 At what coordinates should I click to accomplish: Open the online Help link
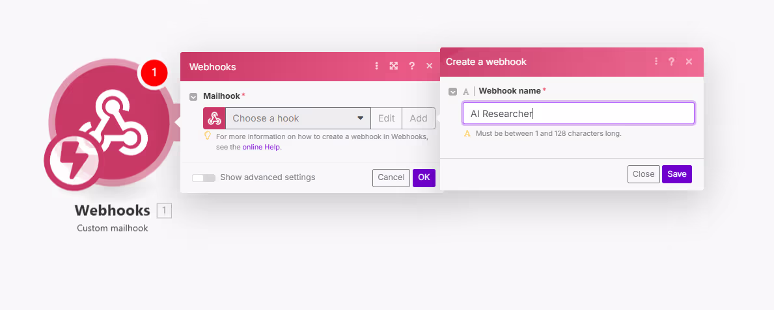click(x=261, y=147)
